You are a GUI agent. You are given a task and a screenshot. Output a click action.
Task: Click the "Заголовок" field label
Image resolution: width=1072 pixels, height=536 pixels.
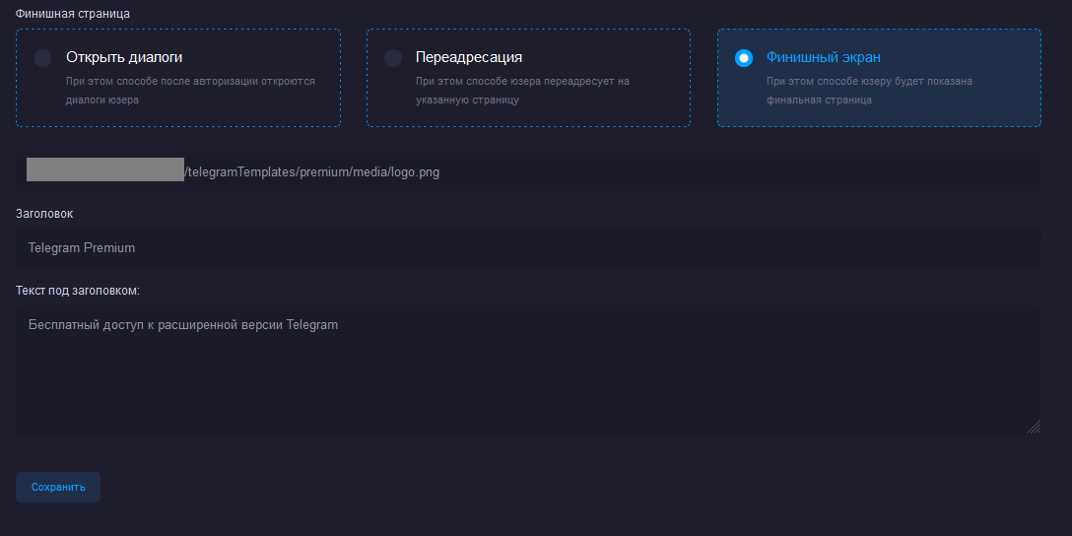click(44, 213)
